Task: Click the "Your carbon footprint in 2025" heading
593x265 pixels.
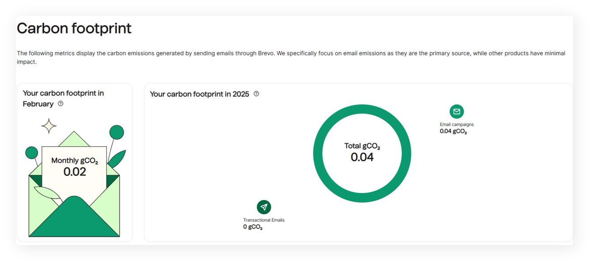Action: point(200,94)
